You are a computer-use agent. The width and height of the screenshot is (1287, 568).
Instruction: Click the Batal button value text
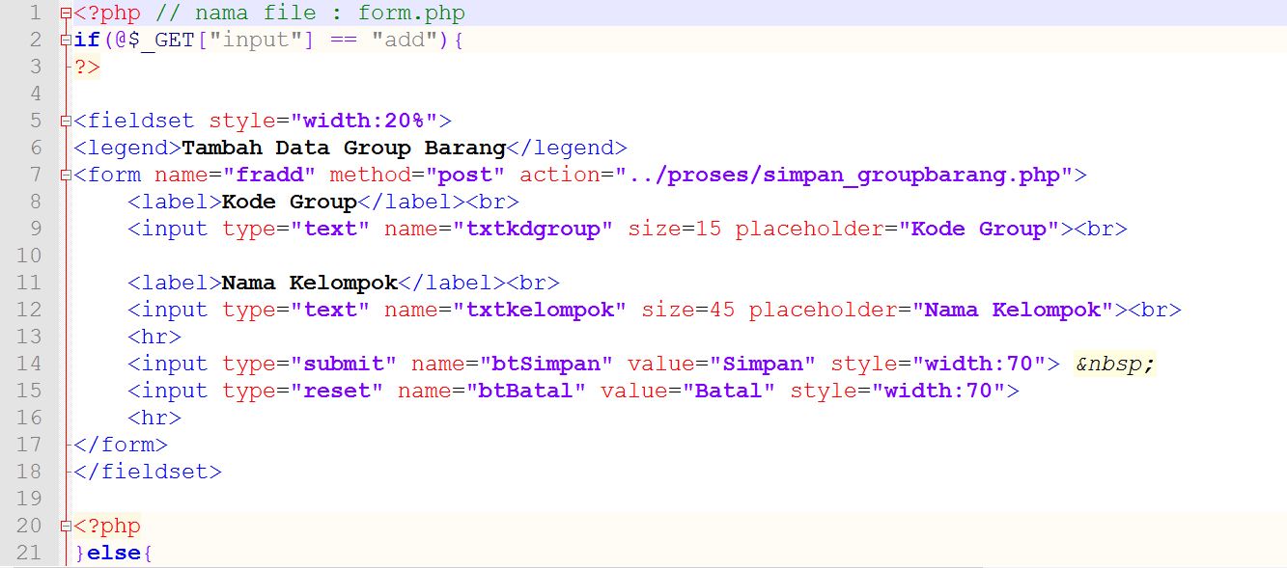coord(730,391)
